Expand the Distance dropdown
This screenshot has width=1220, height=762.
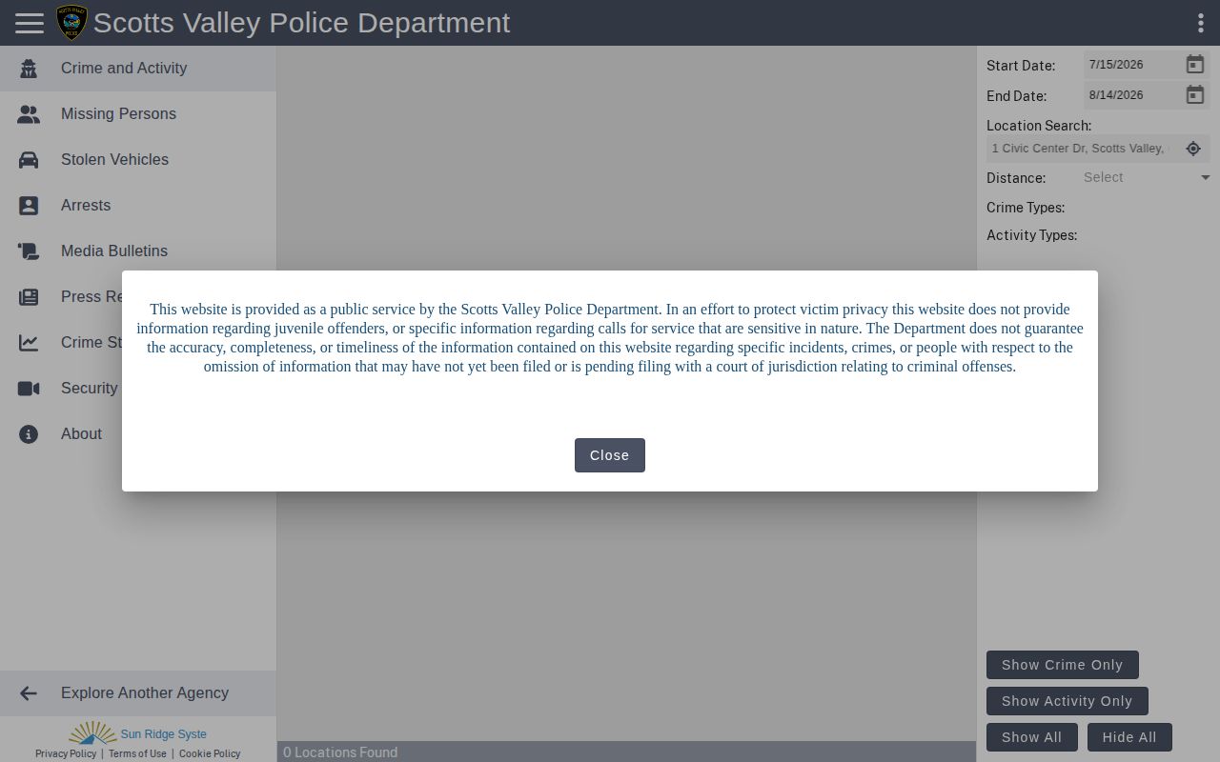point(1147,177)
